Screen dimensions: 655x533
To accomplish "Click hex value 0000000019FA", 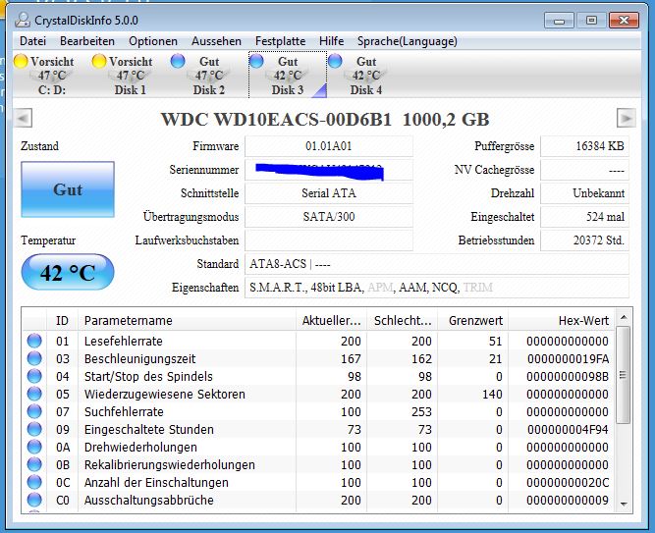I will (569, 359).
